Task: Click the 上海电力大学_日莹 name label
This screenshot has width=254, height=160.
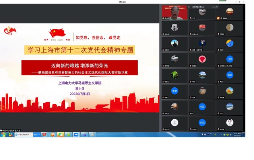Action: coord(226,66)
